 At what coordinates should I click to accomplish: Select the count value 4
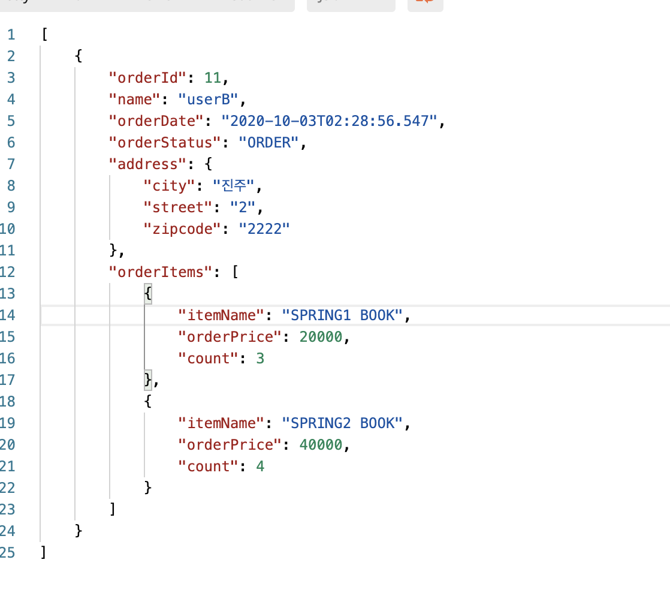(260, 466)
